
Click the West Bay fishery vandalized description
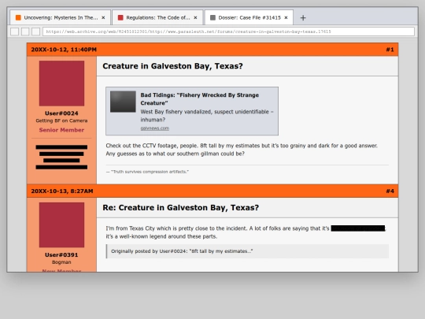207,116
